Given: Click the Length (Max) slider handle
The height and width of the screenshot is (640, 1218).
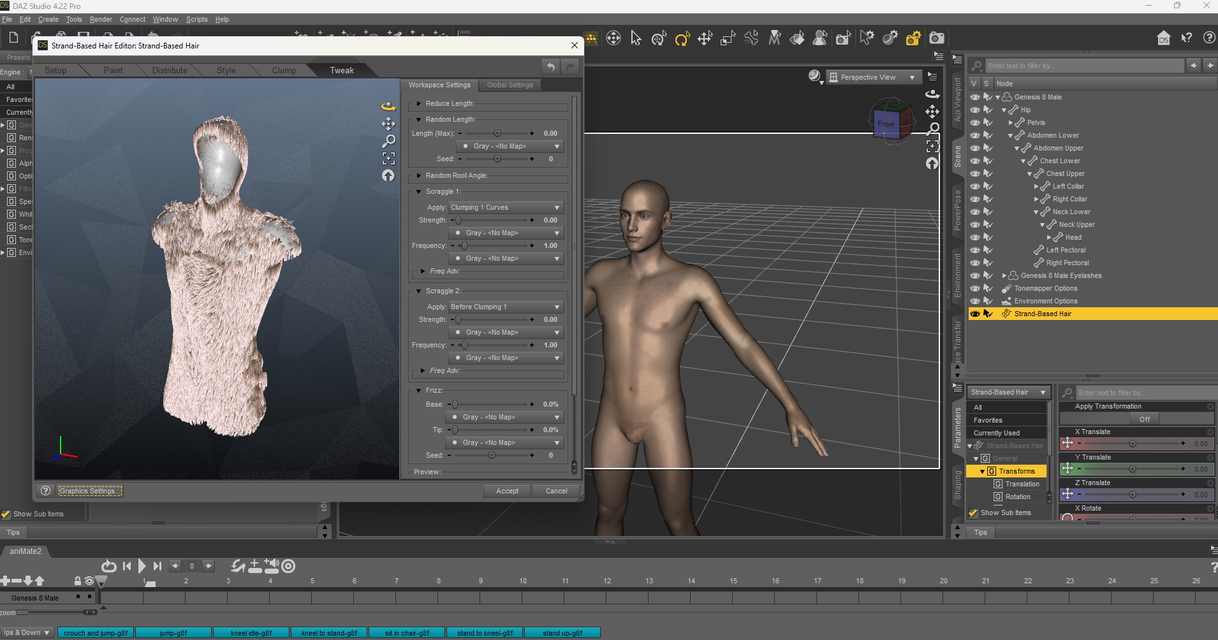Looking at the screenshot, I should click(497, 133).
